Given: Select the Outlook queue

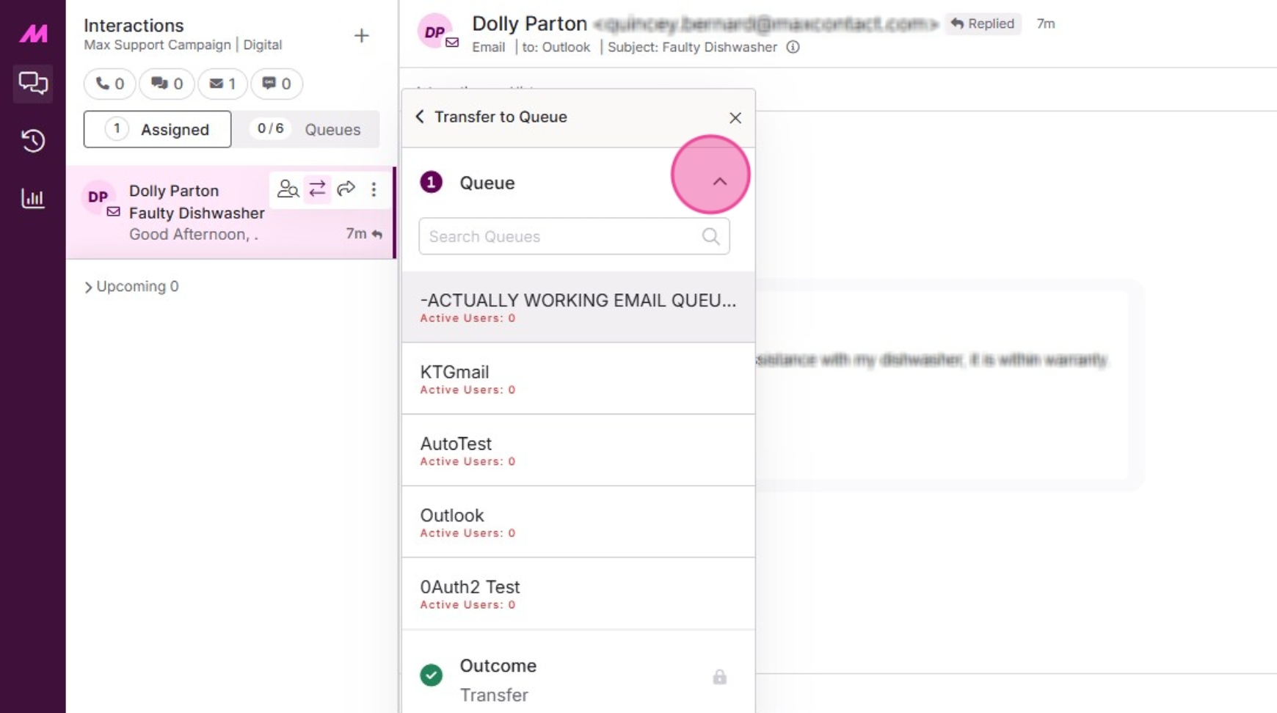Looking at the screenshot, I should click(x=578, y=523).
